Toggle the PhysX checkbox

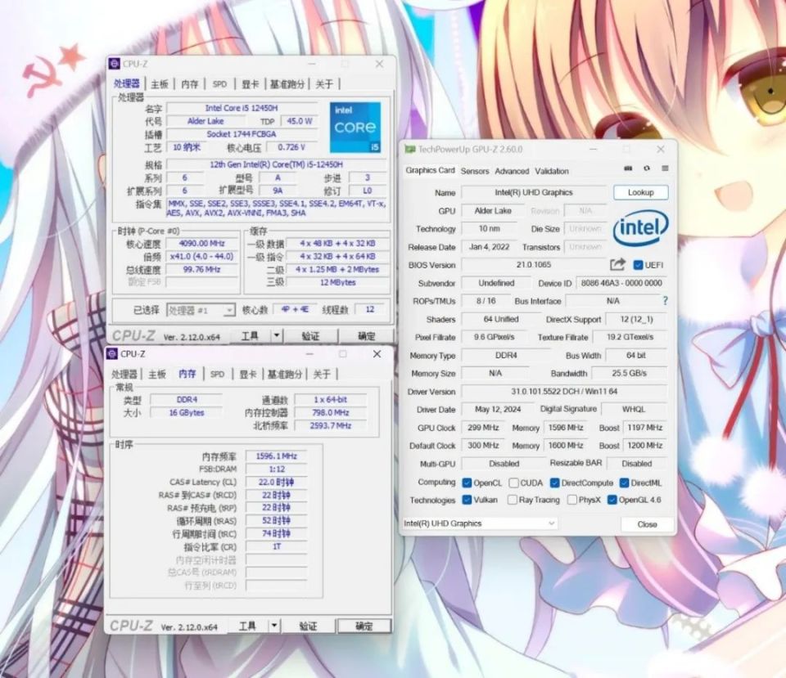[572, 500]
